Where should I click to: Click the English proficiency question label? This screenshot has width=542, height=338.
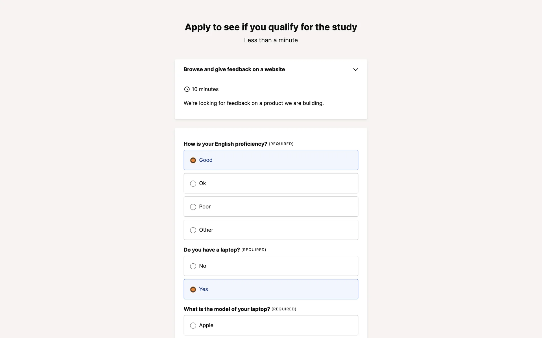tap(225, 144)
